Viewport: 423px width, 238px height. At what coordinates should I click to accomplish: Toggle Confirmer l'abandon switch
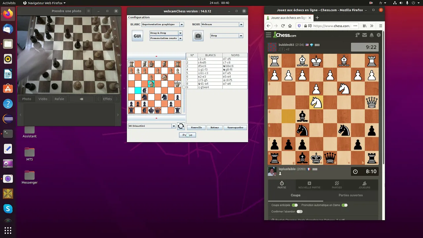click(300, 212)
